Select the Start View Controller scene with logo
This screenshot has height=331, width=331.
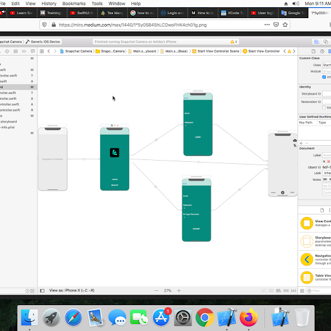(x=114, y=159)
